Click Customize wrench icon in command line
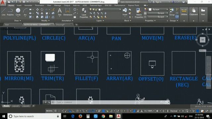212x119 pixels. (x=49, y=102)
